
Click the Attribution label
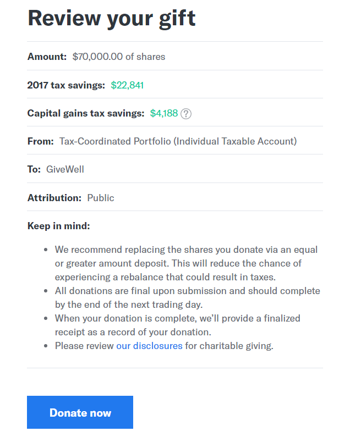[x=54, y=198]
